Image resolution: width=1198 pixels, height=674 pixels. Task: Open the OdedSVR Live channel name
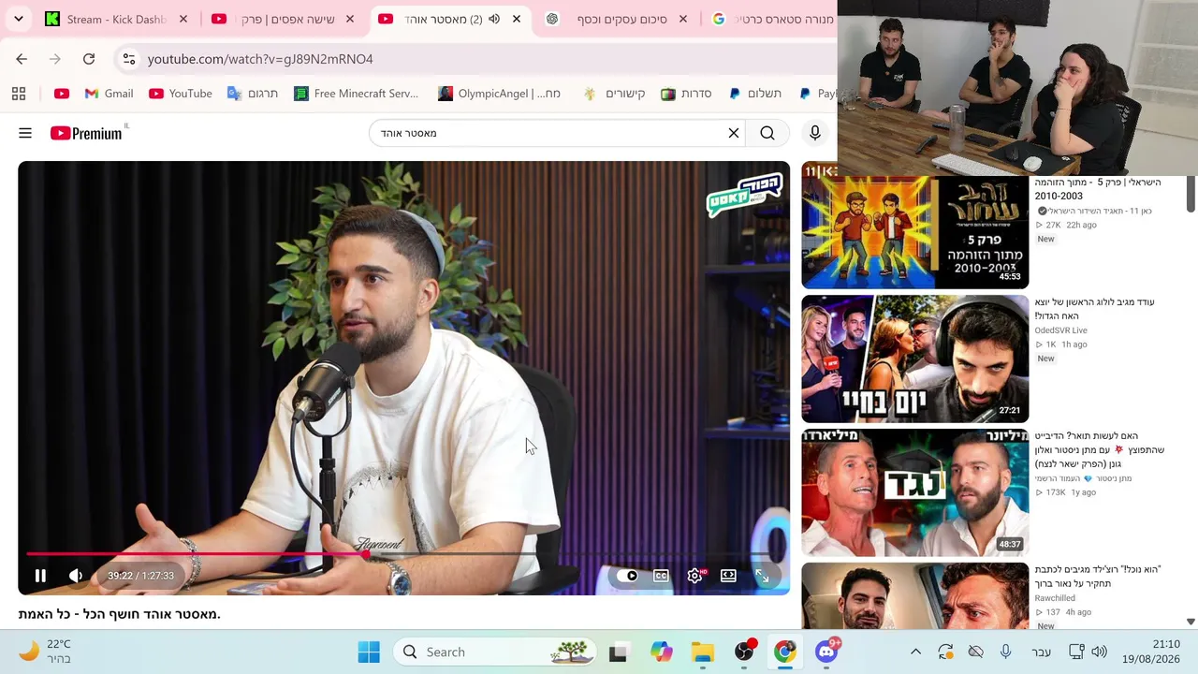click(x=1060, y=330)
